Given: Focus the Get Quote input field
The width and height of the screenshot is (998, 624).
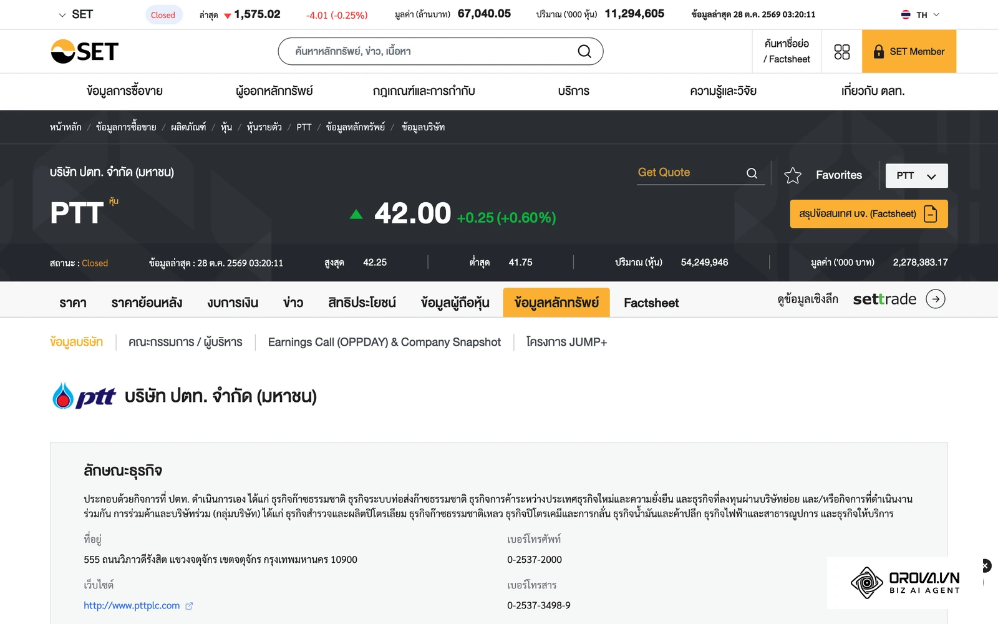Looking at the screenshot, I should pos(689,173).
